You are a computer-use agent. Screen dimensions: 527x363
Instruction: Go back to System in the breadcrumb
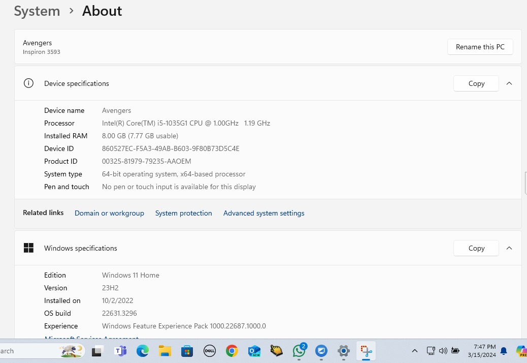click(37, 11)
